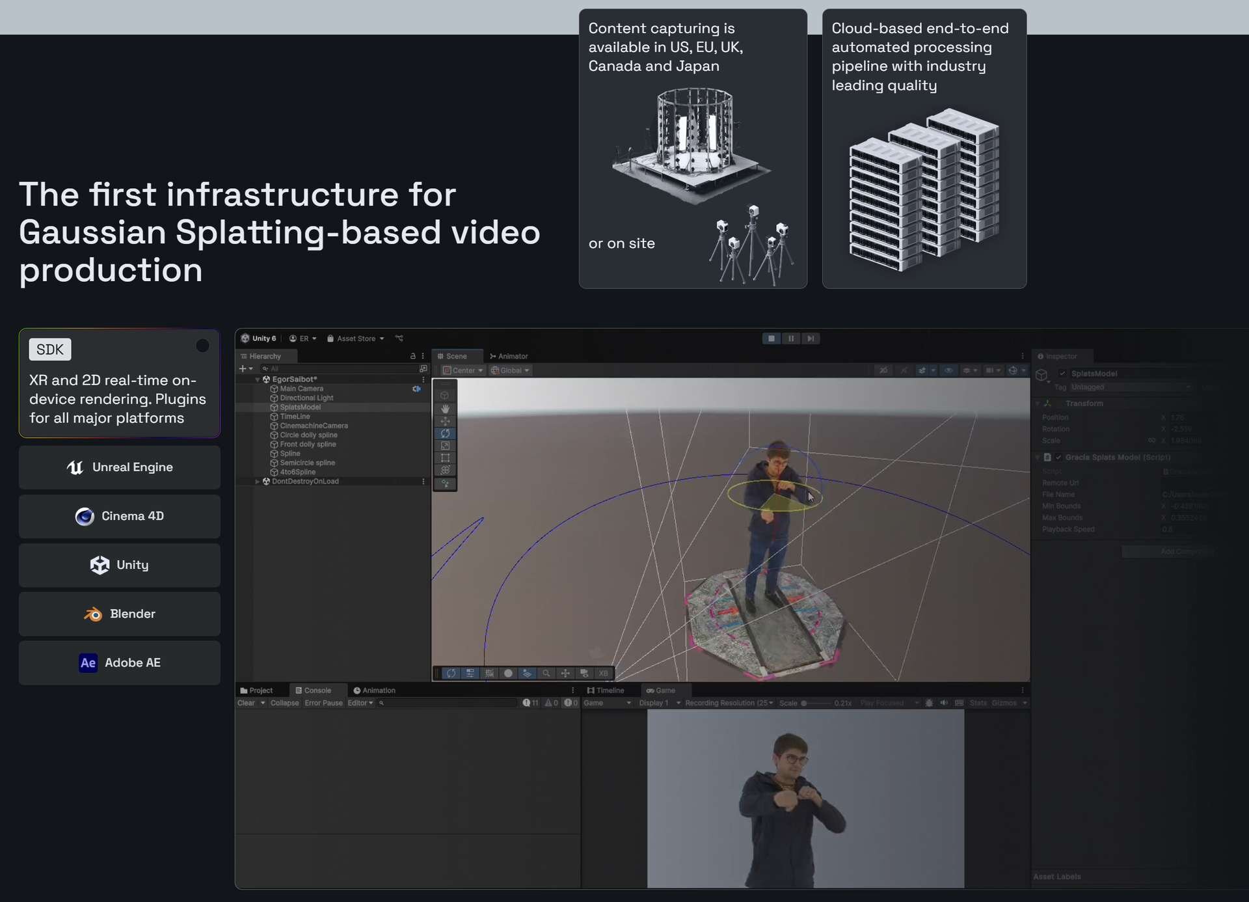Select the Rect transform tool

tap(445, 458)
